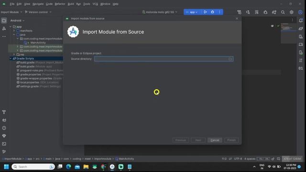Run the app with play button

point(205,12)
